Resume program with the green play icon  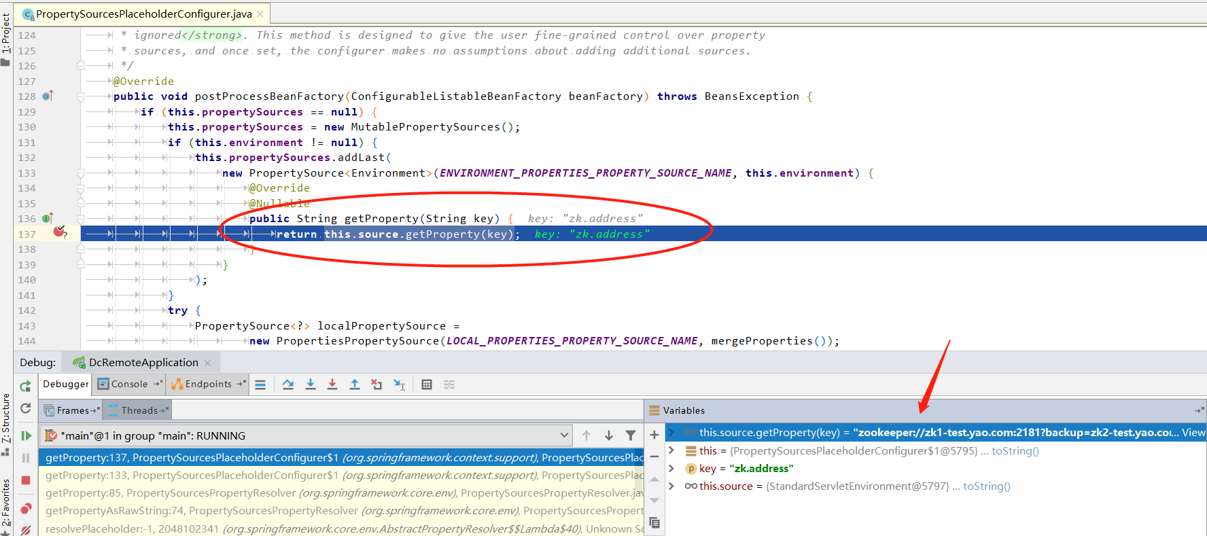(x=26, y=435)
